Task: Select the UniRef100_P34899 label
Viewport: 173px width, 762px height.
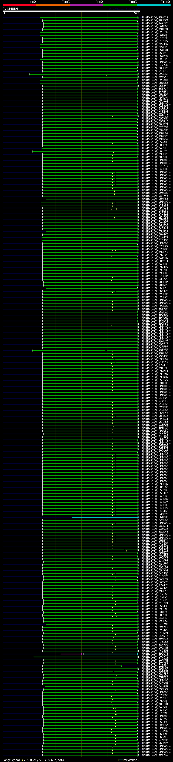Action: click(155, 437)
